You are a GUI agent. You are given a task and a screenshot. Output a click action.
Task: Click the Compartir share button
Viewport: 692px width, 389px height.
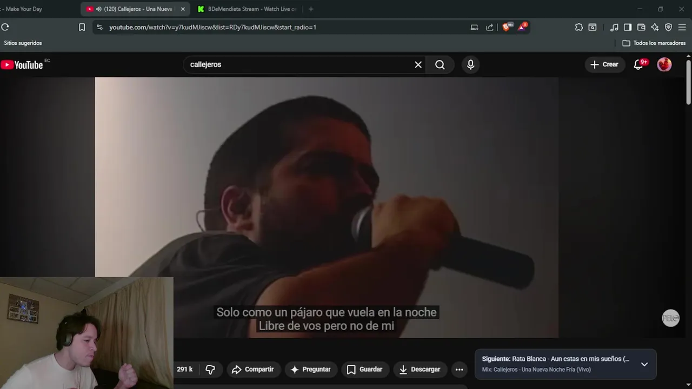point(253,370)
